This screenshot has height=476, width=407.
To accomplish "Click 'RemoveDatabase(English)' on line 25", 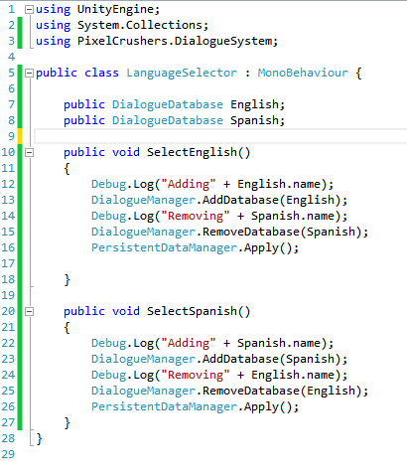I will pos(282,391).
